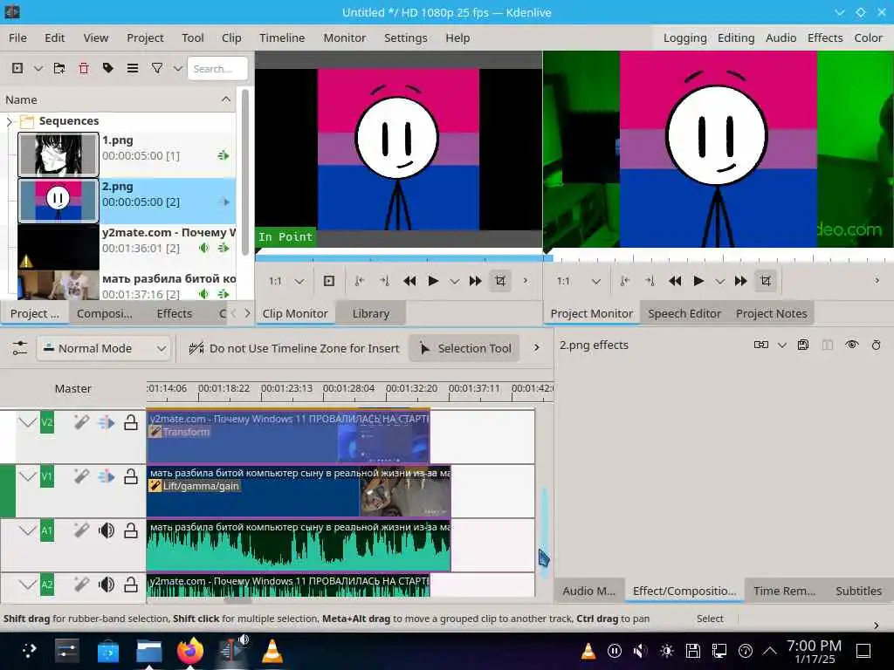Fast forward in the Clip Monitor
This screenshot has height=670, width=894.
pyautogui.click(x=476, y=281)
